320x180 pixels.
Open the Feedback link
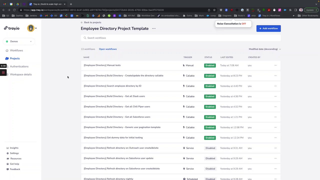coord(15,169)
